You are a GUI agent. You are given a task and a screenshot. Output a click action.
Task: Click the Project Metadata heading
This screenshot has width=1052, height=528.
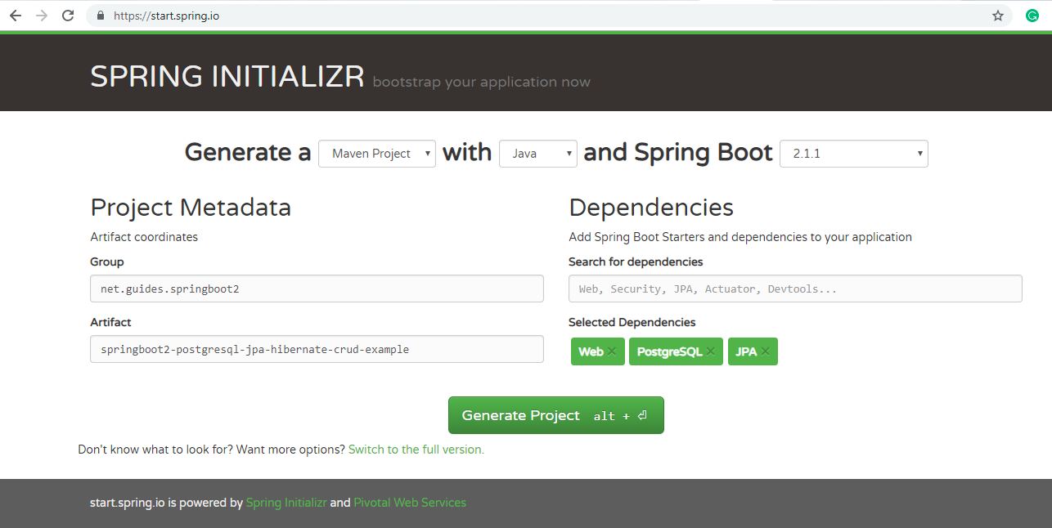[x=191, y=208]
